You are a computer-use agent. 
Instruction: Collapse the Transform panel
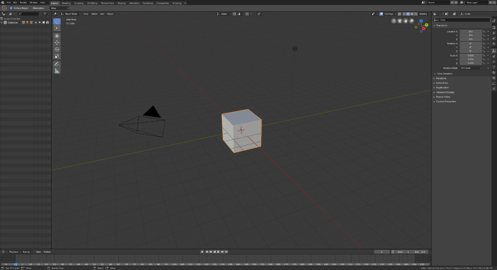[442, 25]
